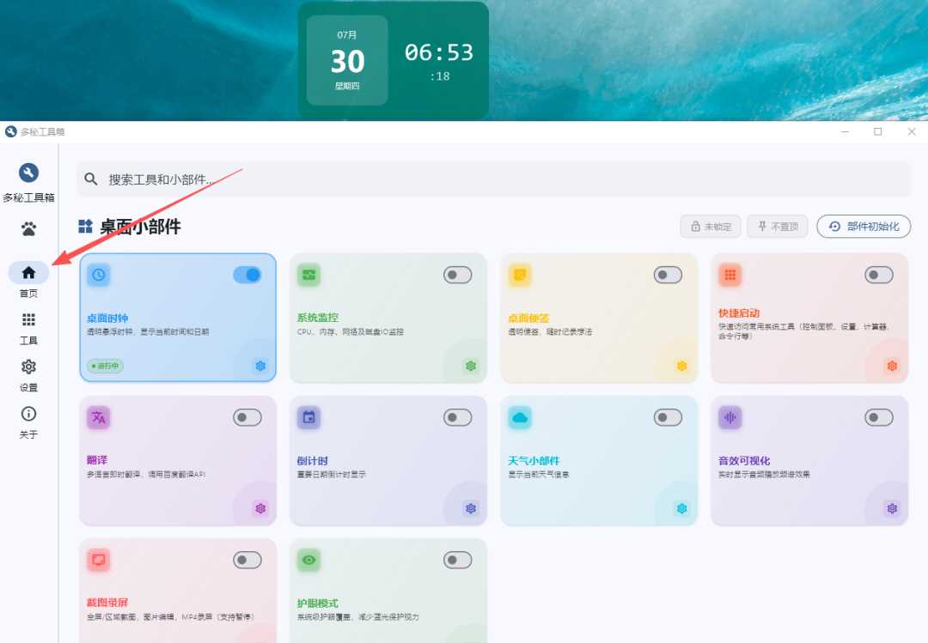Open the 桌面时钟 clock card icon
This screenshot has height=643, width=928.
98,275
